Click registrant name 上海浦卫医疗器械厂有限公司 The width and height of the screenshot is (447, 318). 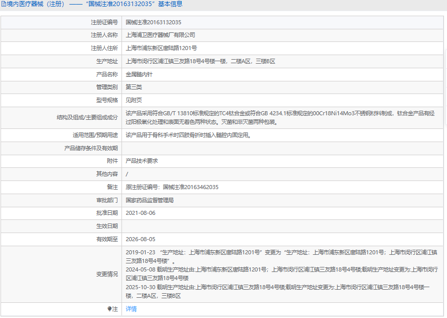click(160, 35)
